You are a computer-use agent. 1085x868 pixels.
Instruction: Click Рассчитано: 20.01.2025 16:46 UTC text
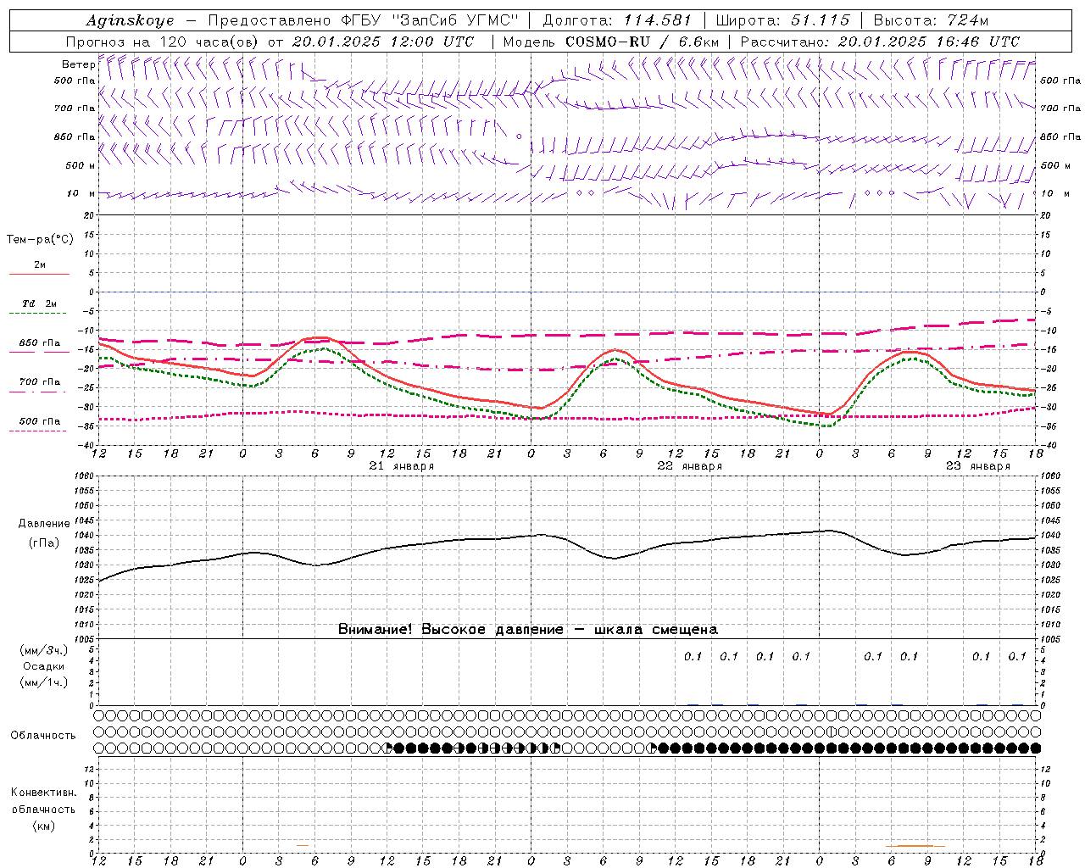click(880, 42)
